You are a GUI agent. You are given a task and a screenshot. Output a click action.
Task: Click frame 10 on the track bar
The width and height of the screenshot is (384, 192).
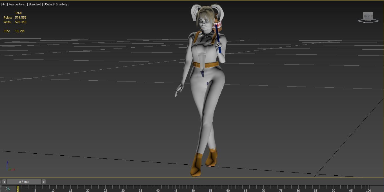tap(53, 189)
